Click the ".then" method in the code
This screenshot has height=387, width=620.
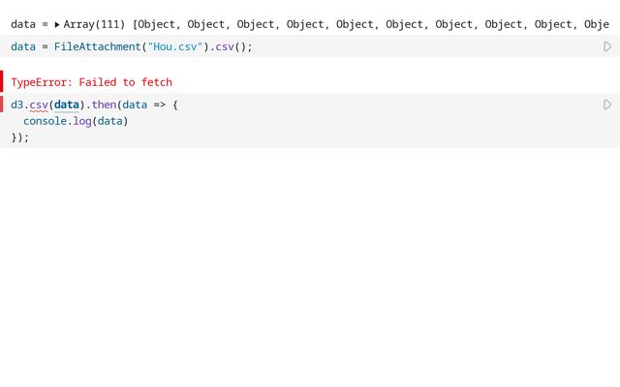[101, 104]
